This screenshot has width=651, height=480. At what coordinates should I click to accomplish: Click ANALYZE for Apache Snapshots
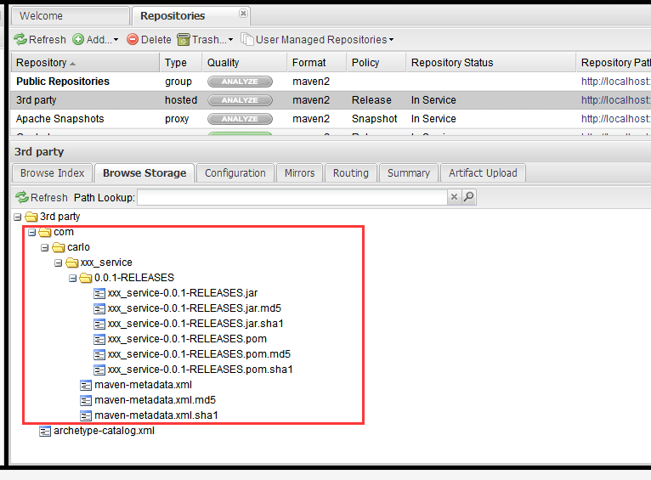click(240, 119)
